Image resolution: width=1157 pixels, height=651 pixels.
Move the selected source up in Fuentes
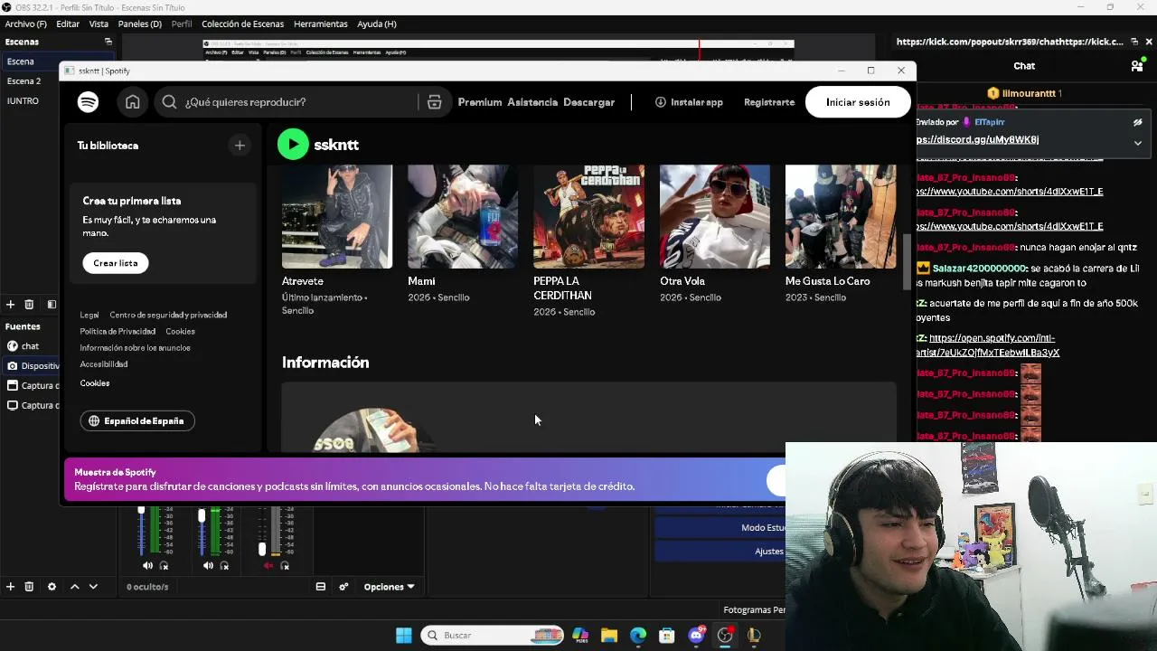[x=75, y=587]
